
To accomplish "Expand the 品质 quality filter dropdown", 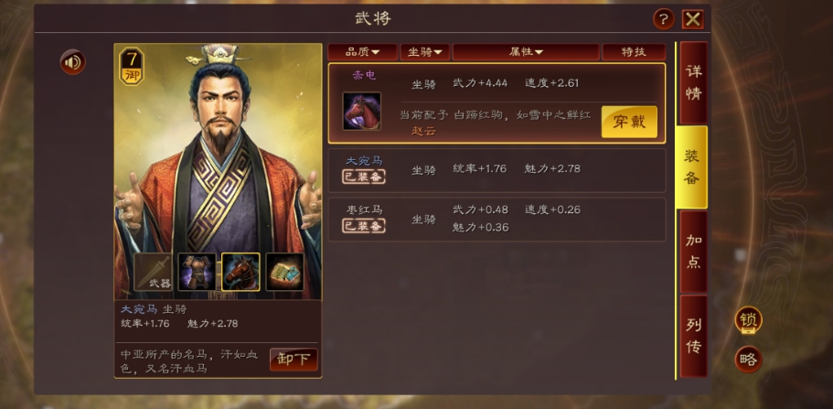I will click(x=362, y=52).
